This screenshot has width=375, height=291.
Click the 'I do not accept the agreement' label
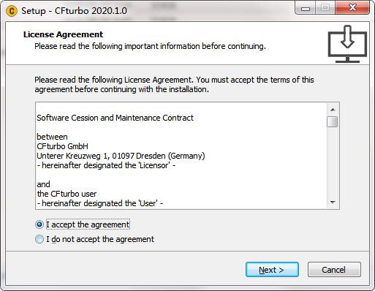point(100,239)
